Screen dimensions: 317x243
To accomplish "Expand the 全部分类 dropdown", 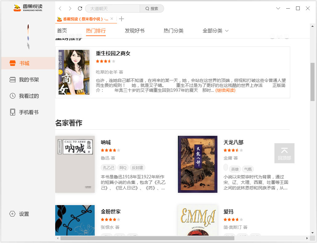I will click(x=216, y=31).
